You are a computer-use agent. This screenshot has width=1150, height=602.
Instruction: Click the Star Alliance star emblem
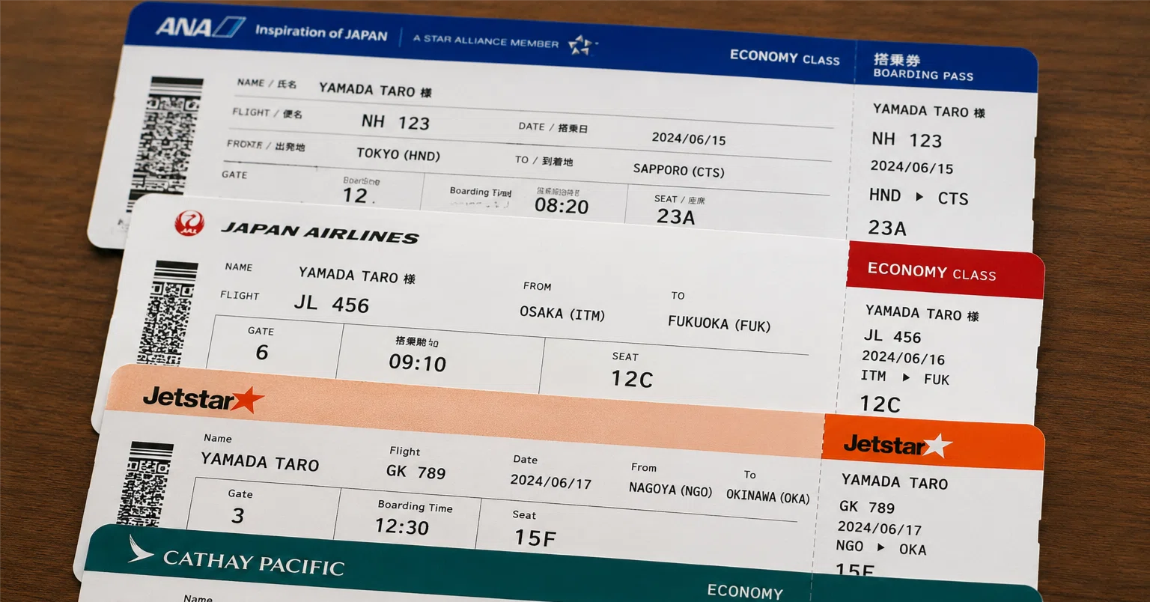pyautogui.click(x=580, y=45)
